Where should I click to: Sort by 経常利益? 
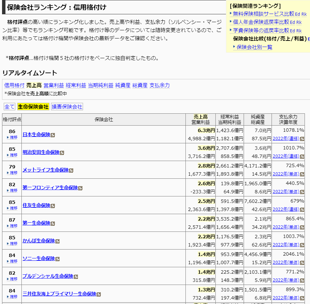[76, 85]
